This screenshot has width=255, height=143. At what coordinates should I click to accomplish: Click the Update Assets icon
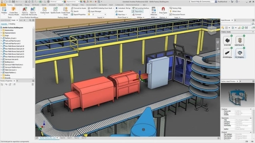pos(55,11)
